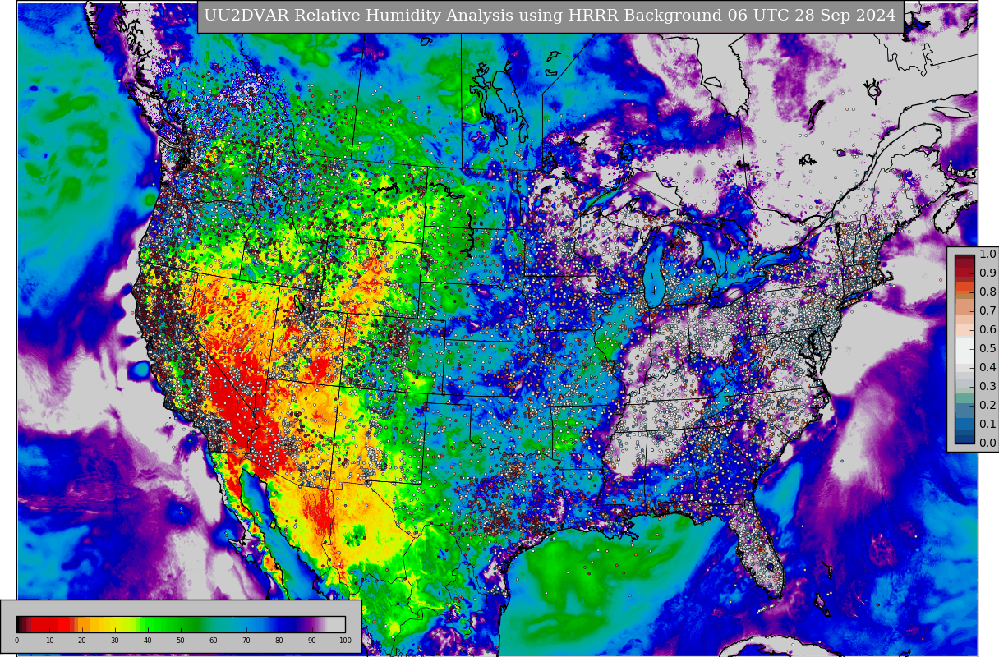Screen dimensions: 999x657
Task: Click the "0.6" label on the right legend
Action: [987, 329]
